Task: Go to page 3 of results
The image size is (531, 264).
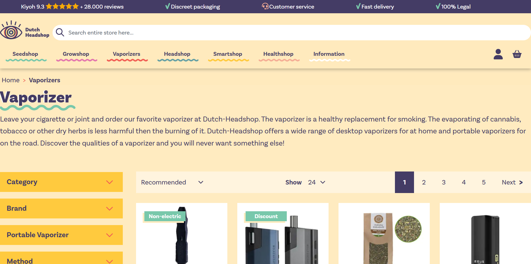Action: pyautogui.click(x=444, y=182)
